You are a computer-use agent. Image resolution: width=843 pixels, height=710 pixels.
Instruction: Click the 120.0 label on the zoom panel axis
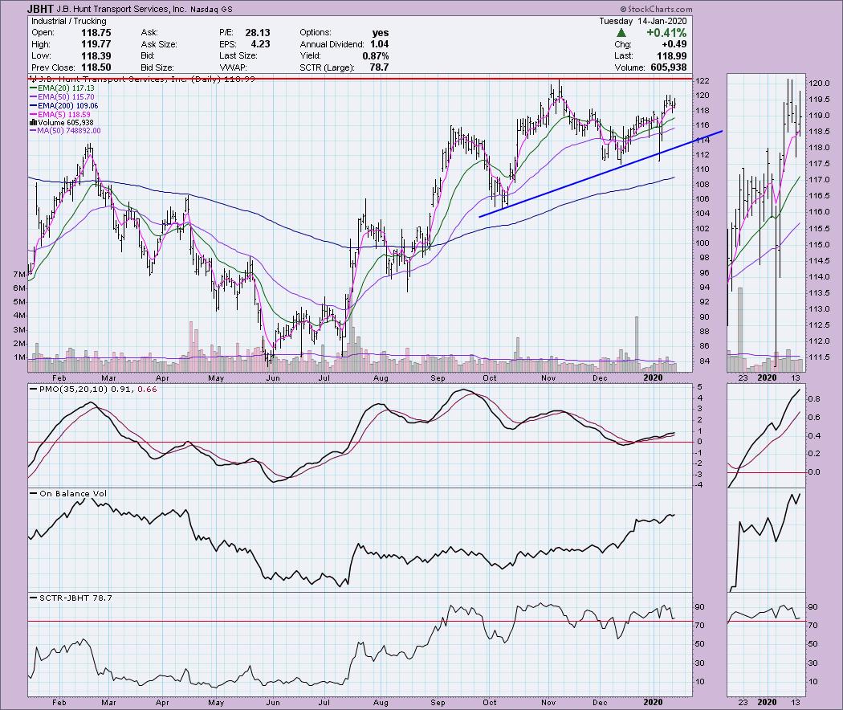click(x=819, y=84)
